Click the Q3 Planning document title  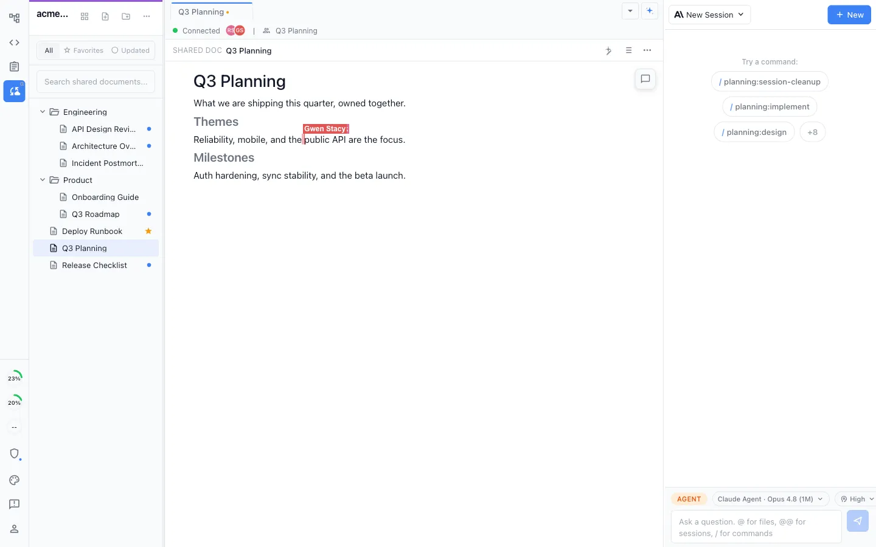240,81
